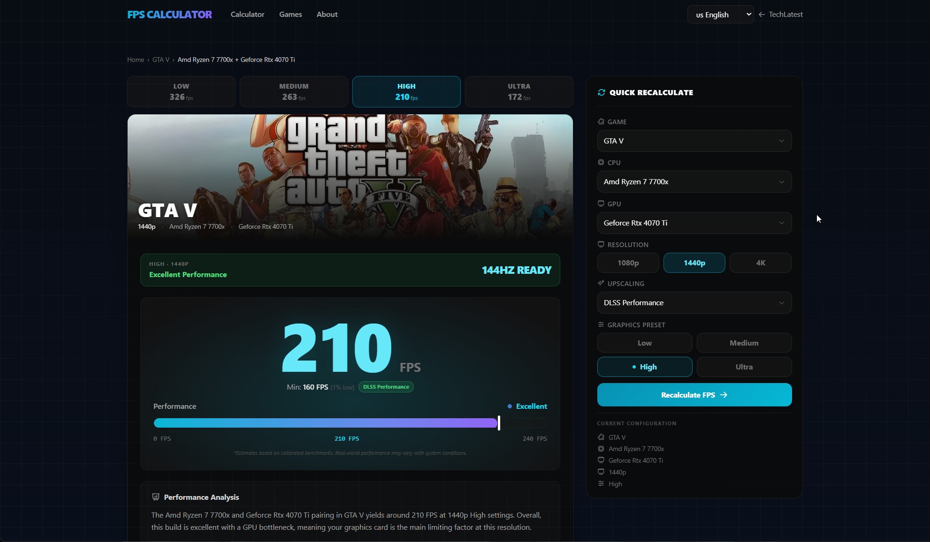930x542 pixels.
Task: Click the Performance Analysis heading
Action: (x=201, y=497)
